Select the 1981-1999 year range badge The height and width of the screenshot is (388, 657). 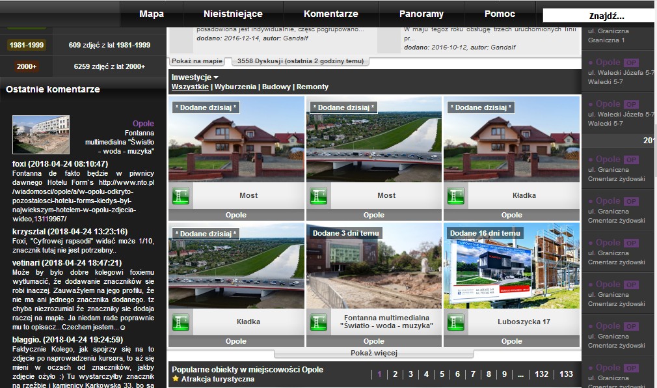coord(27,45)
